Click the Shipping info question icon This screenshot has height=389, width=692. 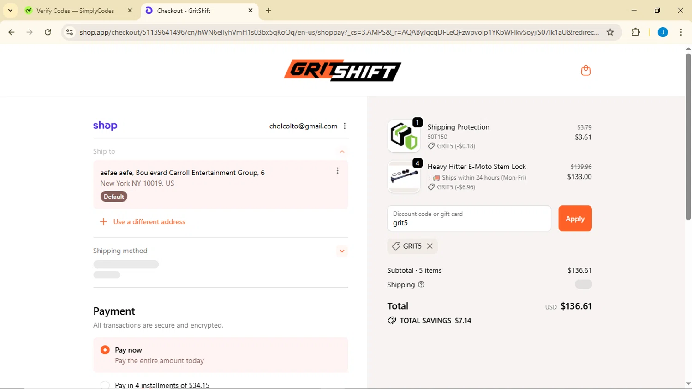[421, 285]
